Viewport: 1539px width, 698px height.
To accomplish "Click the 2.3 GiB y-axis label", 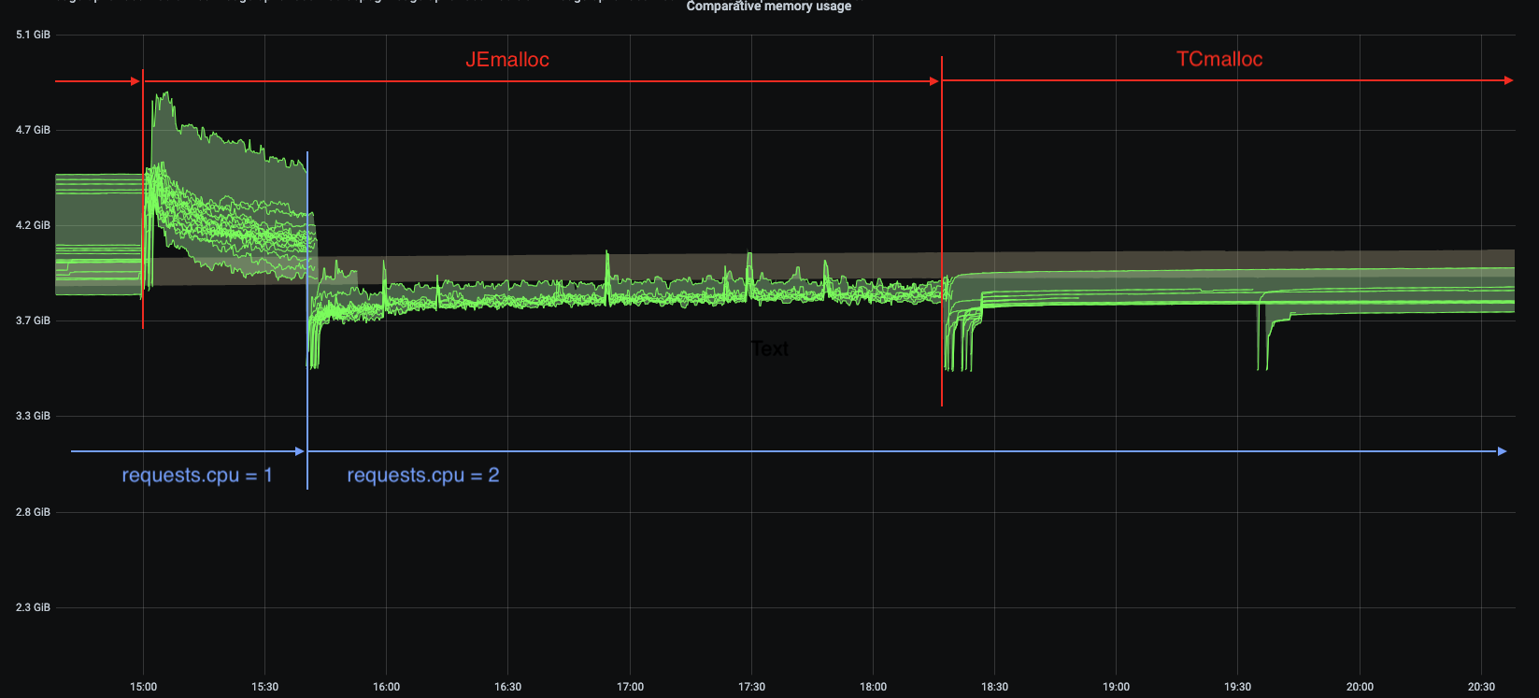I will click(33, 607).
